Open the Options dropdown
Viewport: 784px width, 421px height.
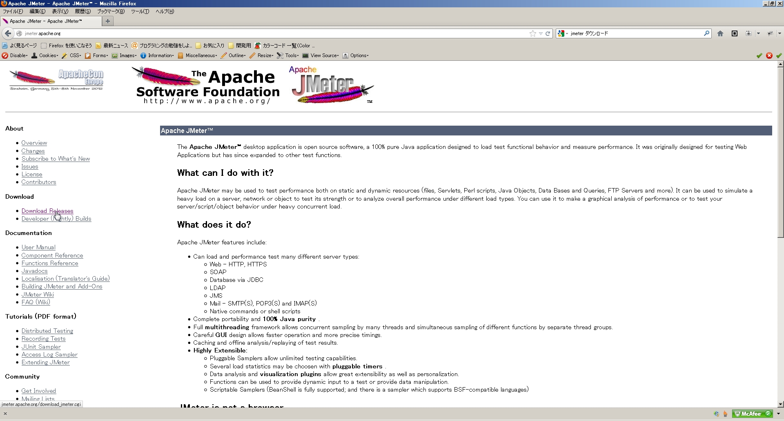pos(356,55)
